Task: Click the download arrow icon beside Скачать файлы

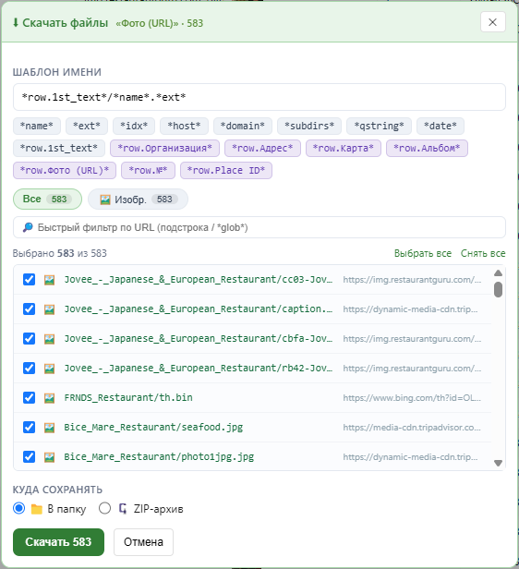Action: 16,23
